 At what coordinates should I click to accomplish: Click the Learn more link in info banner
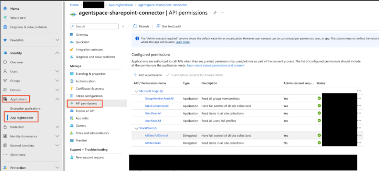pyautogui.click(x=182, y=42)
